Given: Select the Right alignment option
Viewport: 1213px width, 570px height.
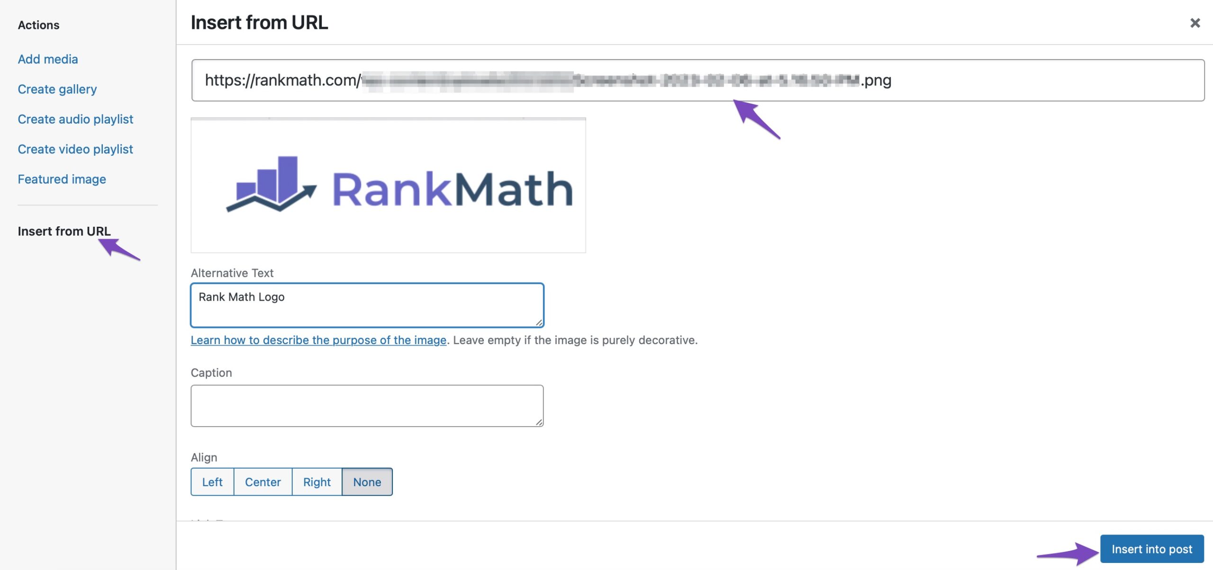Looking at the screenshot, I should pyautogui.click(x=317, y=481).
